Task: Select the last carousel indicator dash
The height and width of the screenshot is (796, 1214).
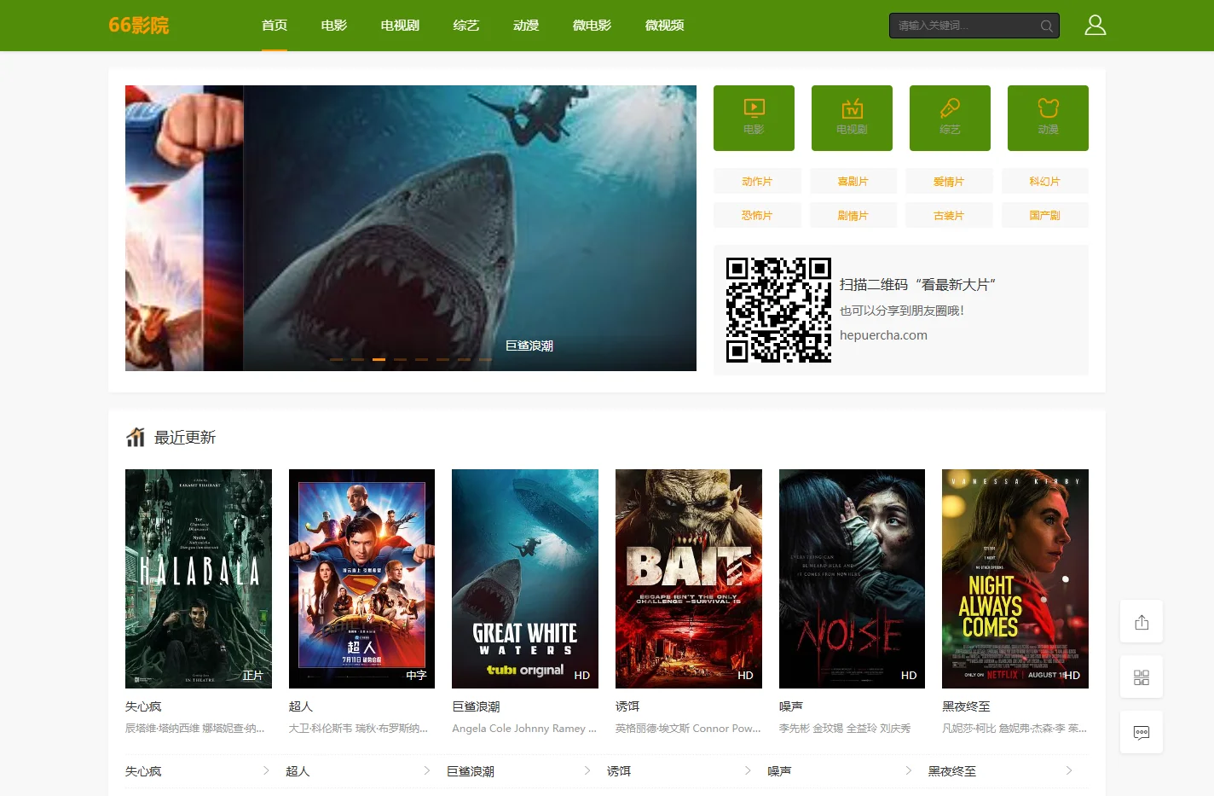Action: click(485, 359)
